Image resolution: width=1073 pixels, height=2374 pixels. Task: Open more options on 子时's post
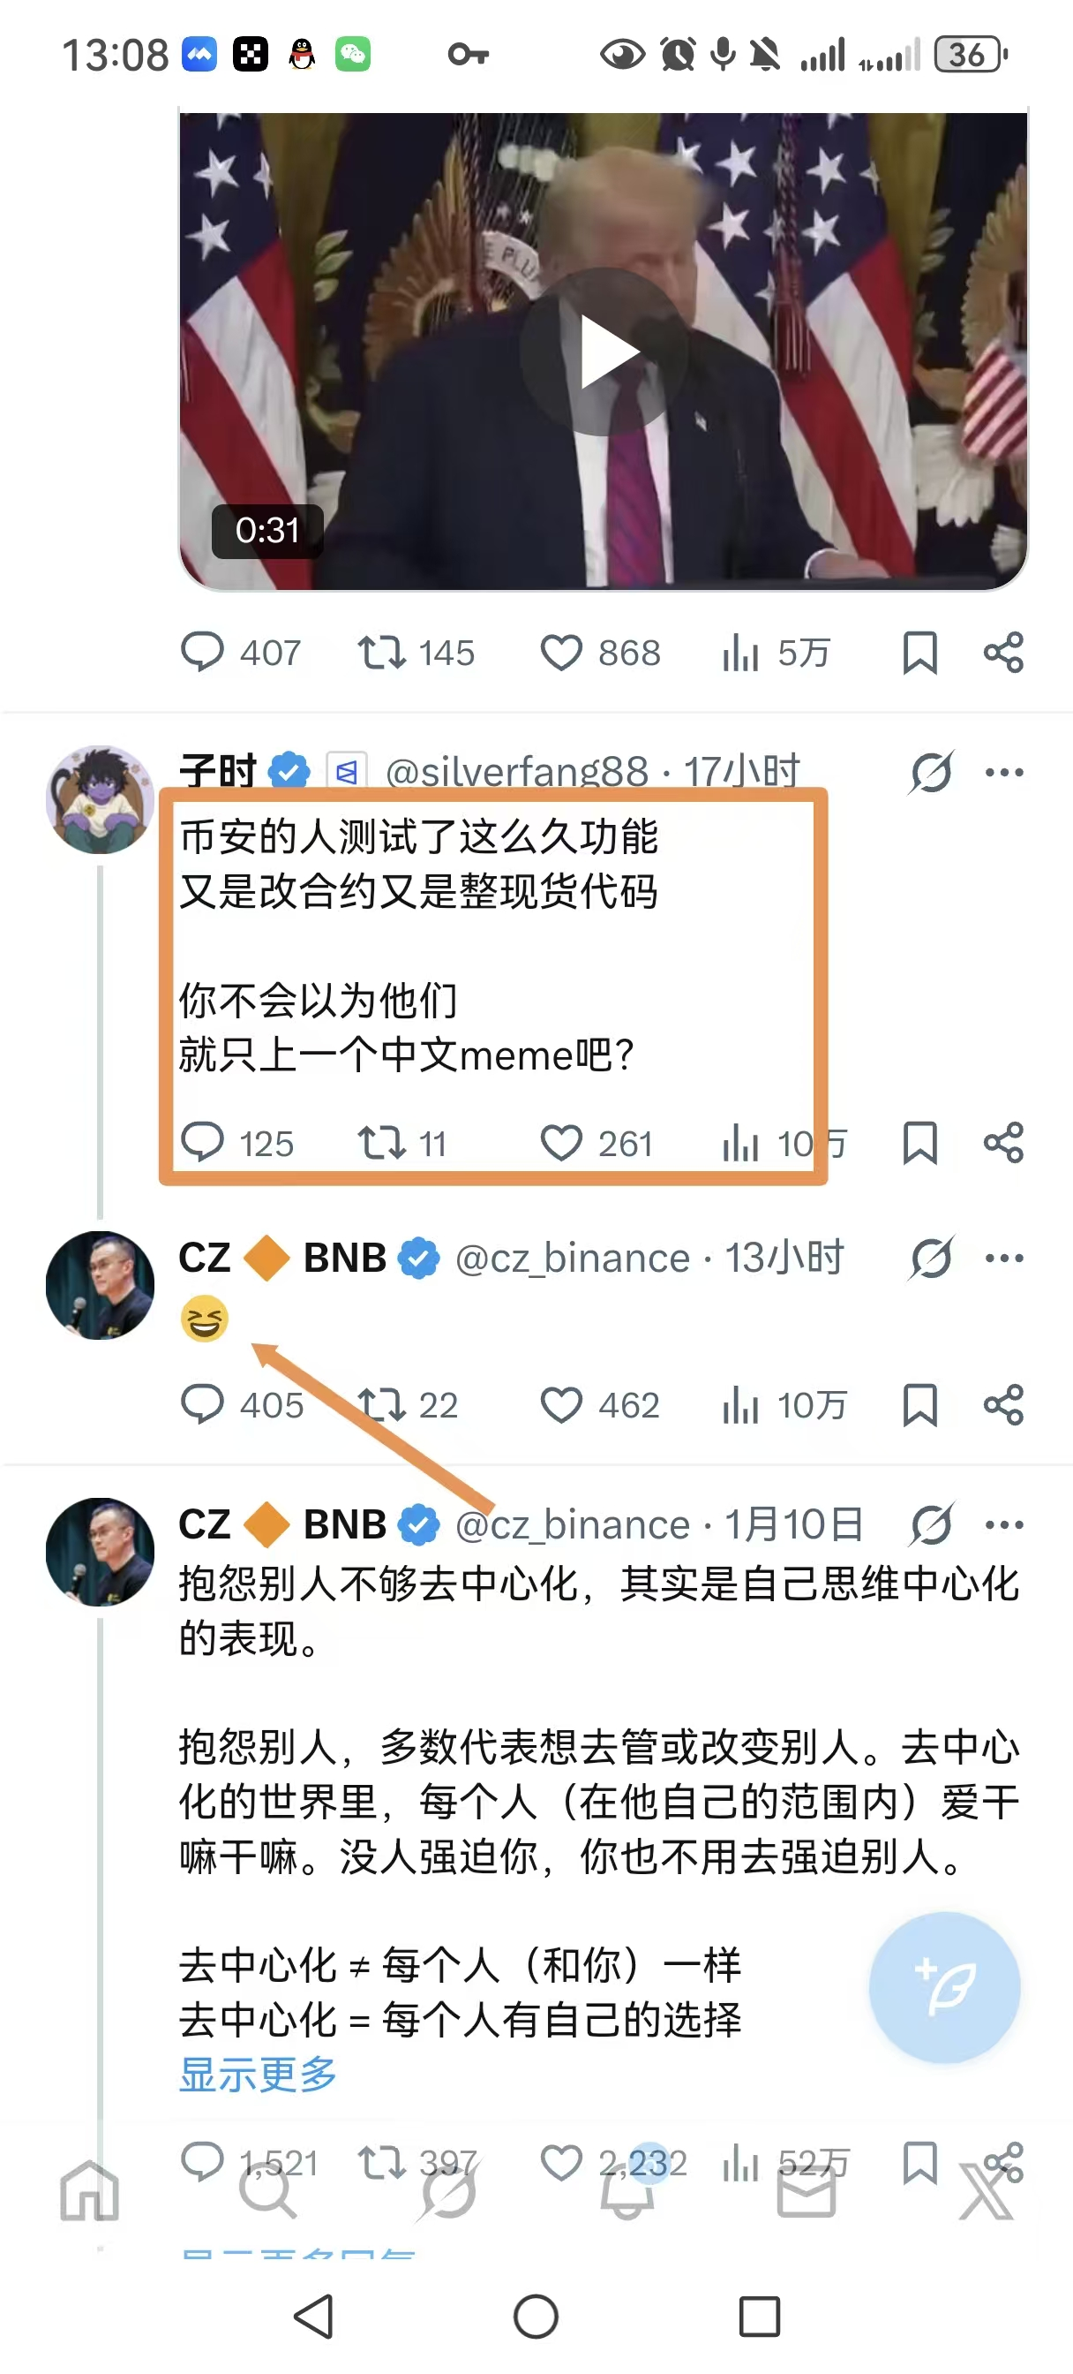1003,772
